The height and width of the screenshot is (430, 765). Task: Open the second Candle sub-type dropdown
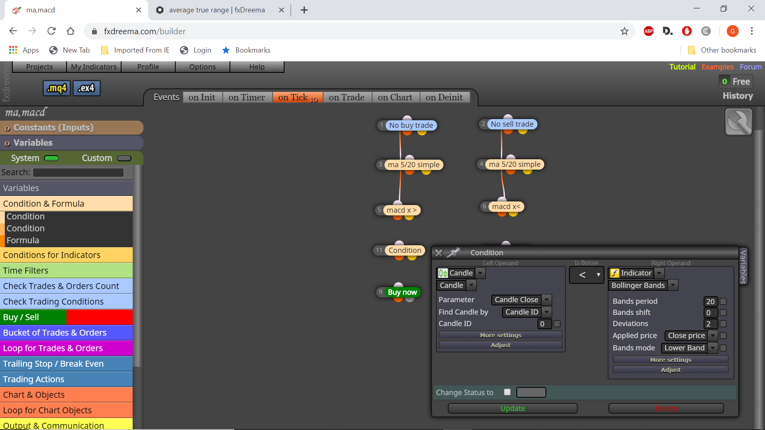[x=472, y=285]
